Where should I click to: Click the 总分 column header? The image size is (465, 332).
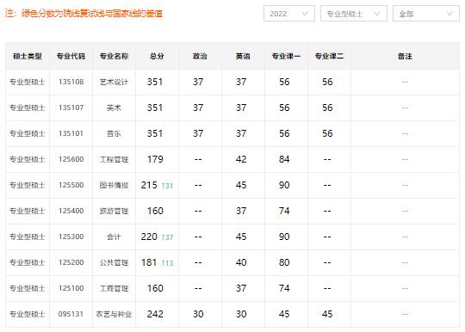(157, 56)
